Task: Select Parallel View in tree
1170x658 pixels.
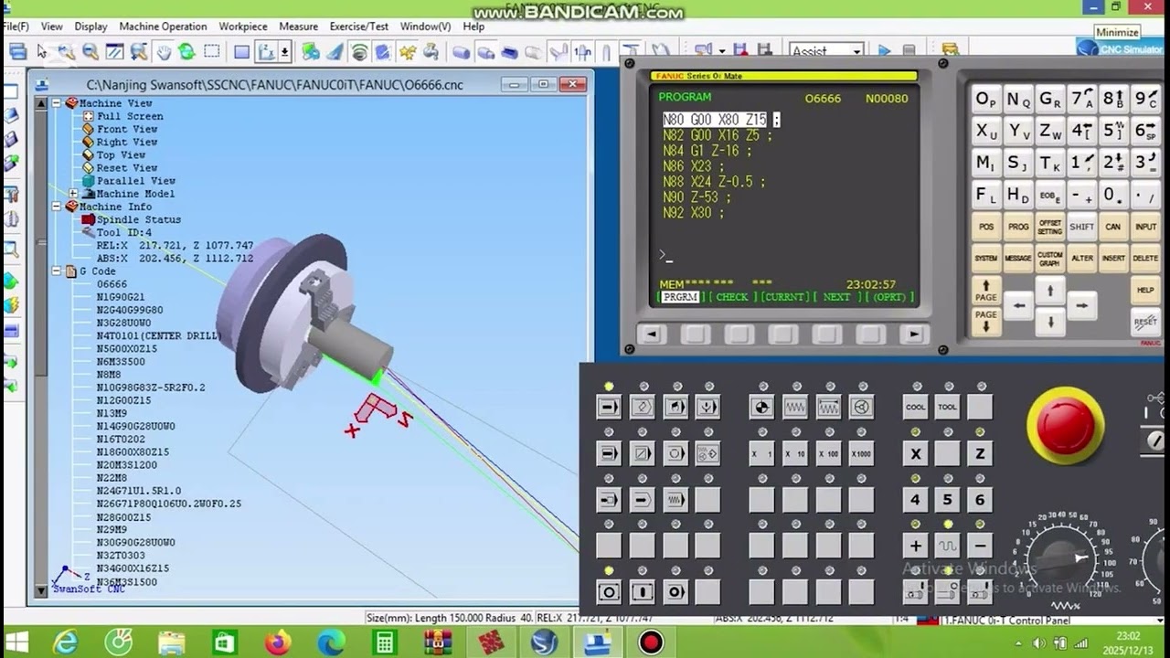Action: (x=136, y=181)
